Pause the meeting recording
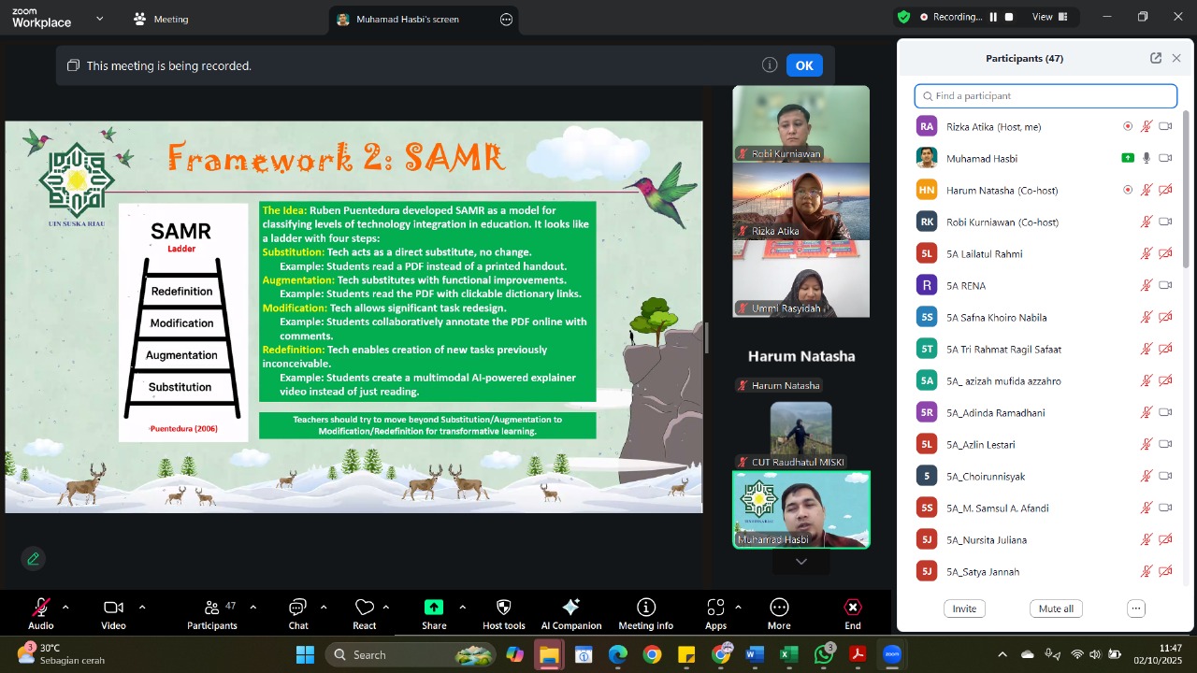Viewport: 1197px width, 673px height. tap(993, 17)
